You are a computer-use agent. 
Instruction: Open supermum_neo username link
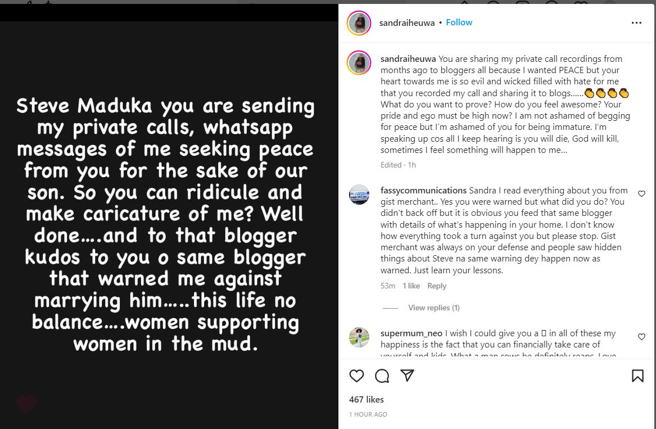(x=411, y=333)
